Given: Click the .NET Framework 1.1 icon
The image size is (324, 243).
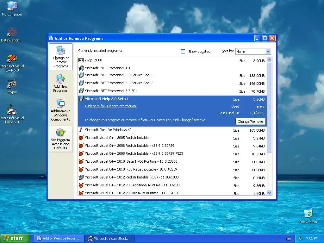Looking at the screenshot, I should click(81, 68).
